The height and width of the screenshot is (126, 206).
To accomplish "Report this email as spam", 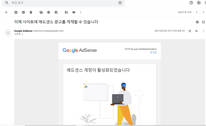I will tap(23, 12).
